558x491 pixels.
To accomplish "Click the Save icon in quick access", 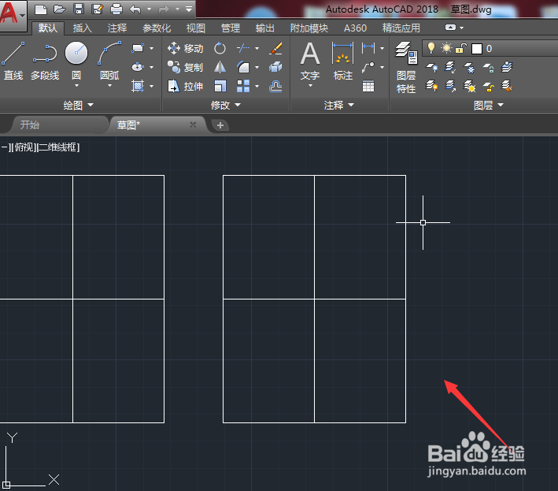I will point(78,9).
